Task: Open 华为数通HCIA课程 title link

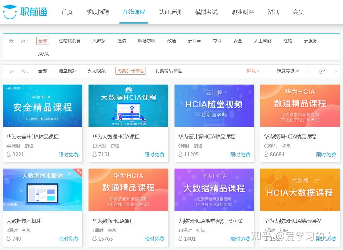Action: point(113,221)
